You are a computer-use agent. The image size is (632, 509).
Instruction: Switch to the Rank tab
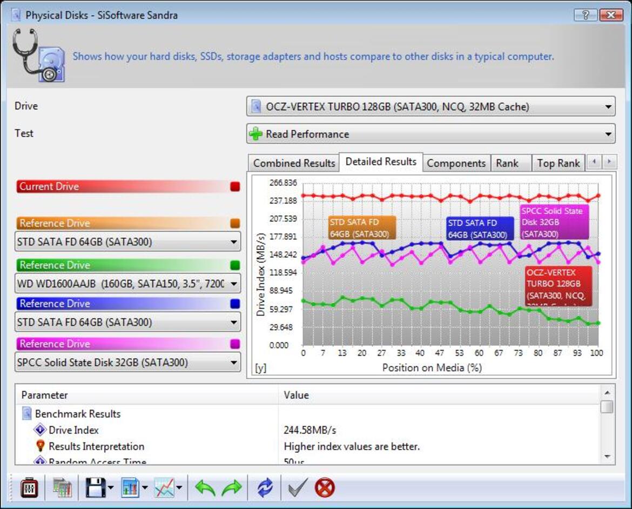pos(510,163)
